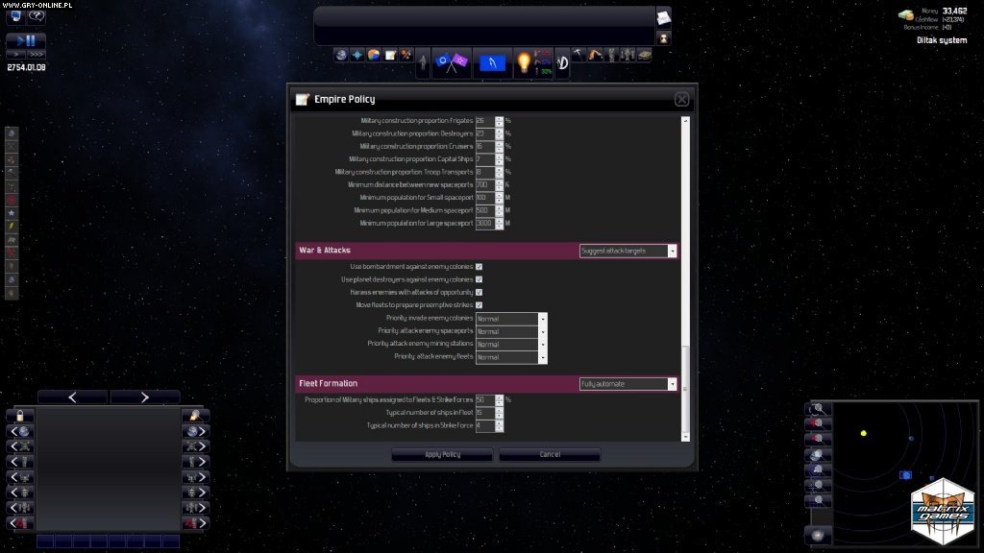This screenshot has width=984, height=553.
Task: Increase Frigates construction proportion with its stepper
Action: (501, 119)
